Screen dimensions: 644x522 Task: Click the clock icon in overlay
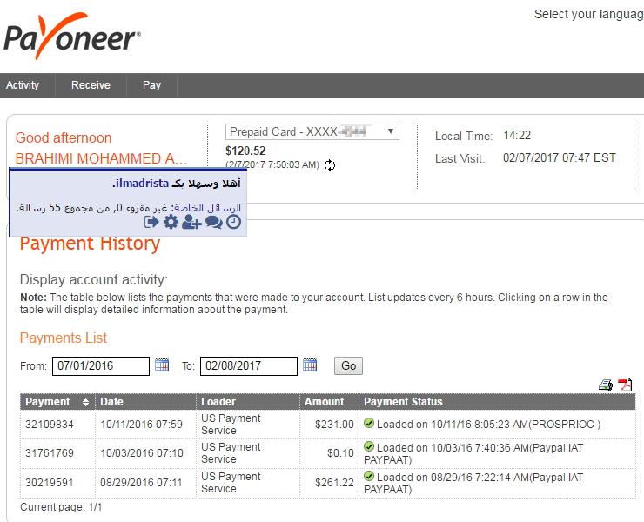coord(234,222)
